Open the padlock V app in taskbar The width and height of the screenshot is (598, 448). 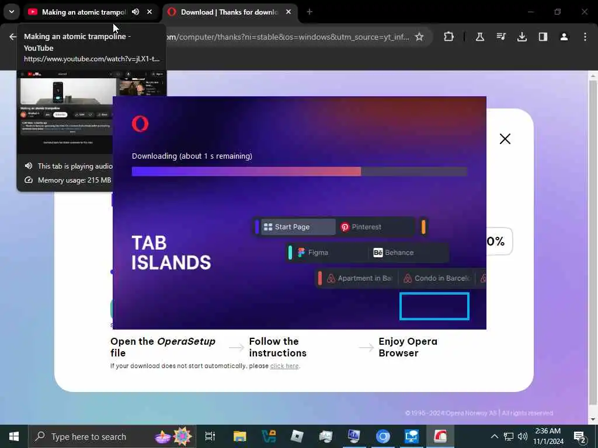(269, 436)
